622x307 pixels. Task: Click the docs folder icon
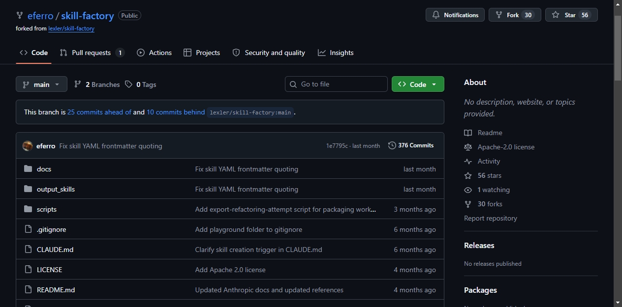pyautogui.click(x=28, y=169)
